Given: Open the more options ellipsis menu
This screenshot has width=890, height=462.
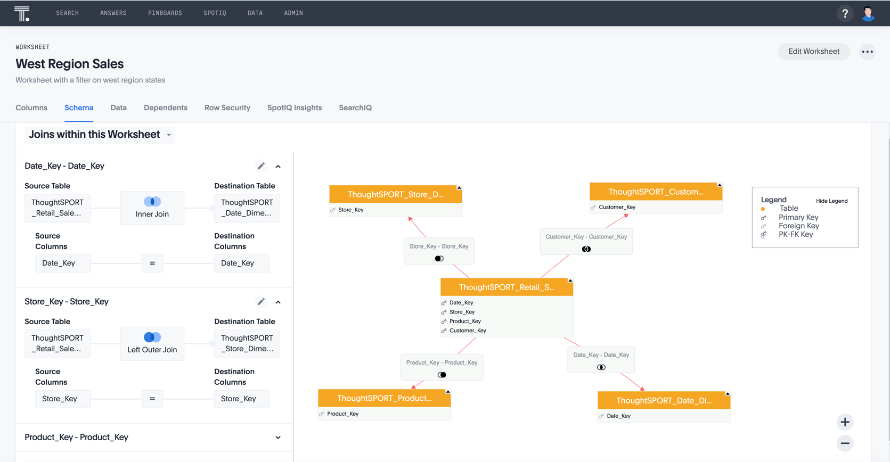Looking at the screenshot, I should pyautogui.click(x=867, y=52).
